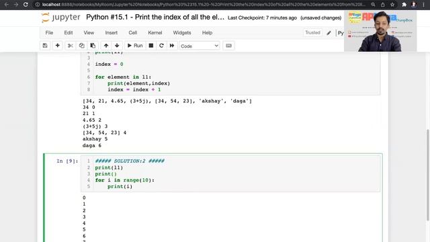Click the presenter webcam overlay
430x242 pixels.
coord(380,31)
